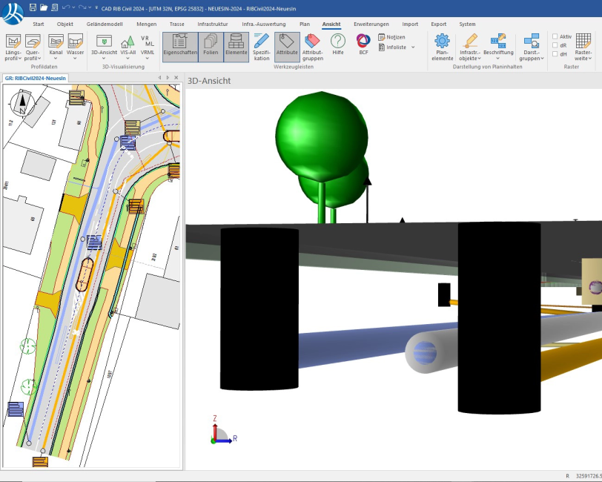Open the Spezifikation tool

tap(261, 42)
